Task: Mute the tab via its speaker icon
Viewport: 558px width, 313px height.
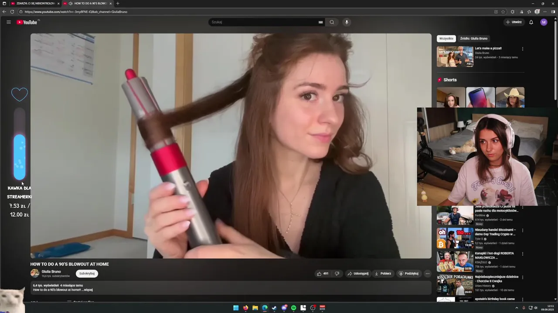Action: tap(70, 3)
